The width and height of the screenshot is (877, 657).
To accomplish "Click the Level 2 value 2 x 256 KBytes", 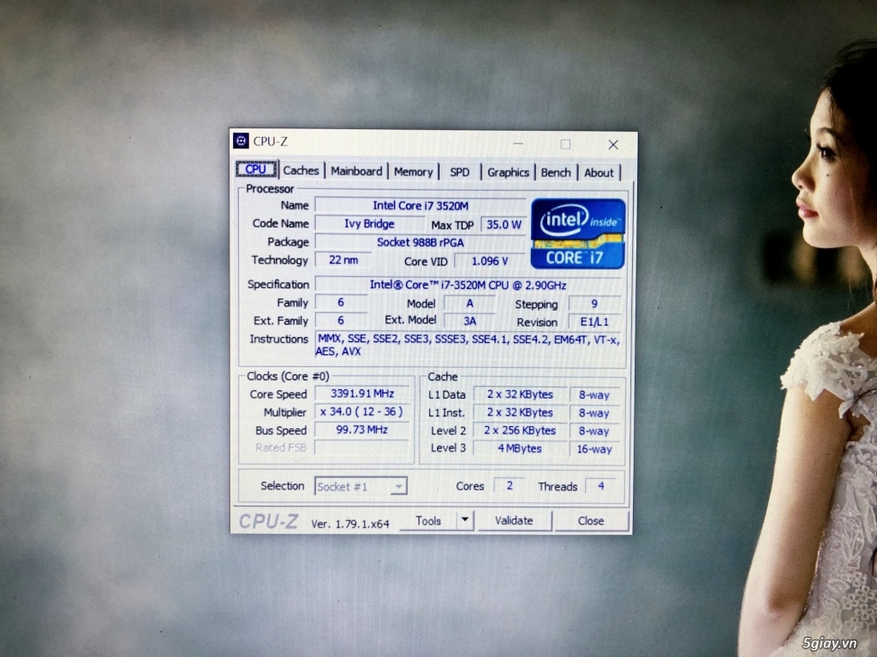I will click(520, 431).
